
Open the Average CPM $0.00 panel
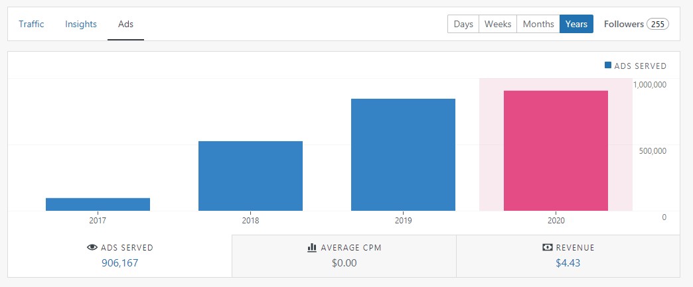344,256
